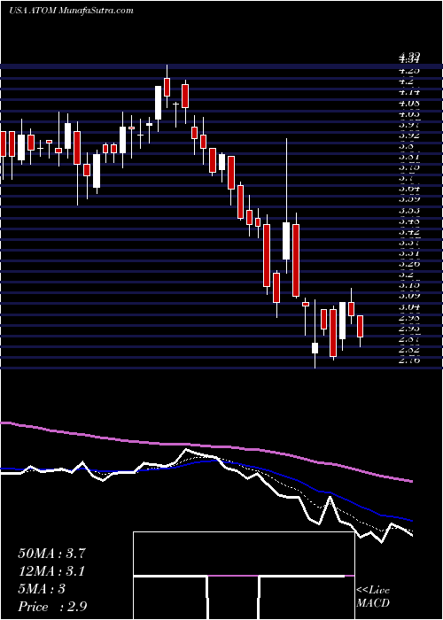Click the 3.42 price axis label
This screenshot has width=443, height=620.
click(x=408, y=232)
